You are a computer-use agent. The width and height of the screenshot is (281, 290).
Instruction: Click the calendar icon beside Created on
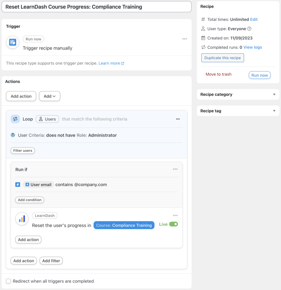203,38
